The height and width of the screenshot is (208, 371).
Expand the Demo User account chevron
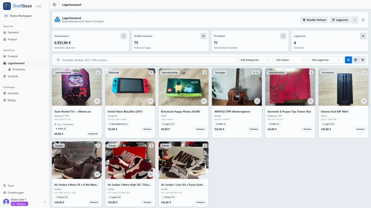(44, 202)
